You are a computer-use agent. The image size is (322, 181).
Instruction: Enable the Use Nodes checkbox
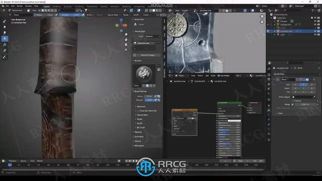219,76
